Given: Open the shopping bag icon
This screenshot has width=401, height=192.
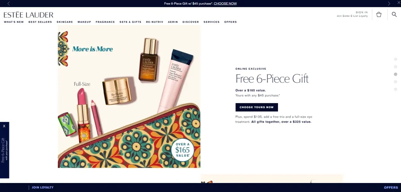Looking at the screenshot, I should [379, 14].
